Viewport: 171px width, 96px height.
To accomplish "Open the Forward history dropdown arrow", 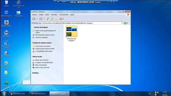I will (44, 19).
